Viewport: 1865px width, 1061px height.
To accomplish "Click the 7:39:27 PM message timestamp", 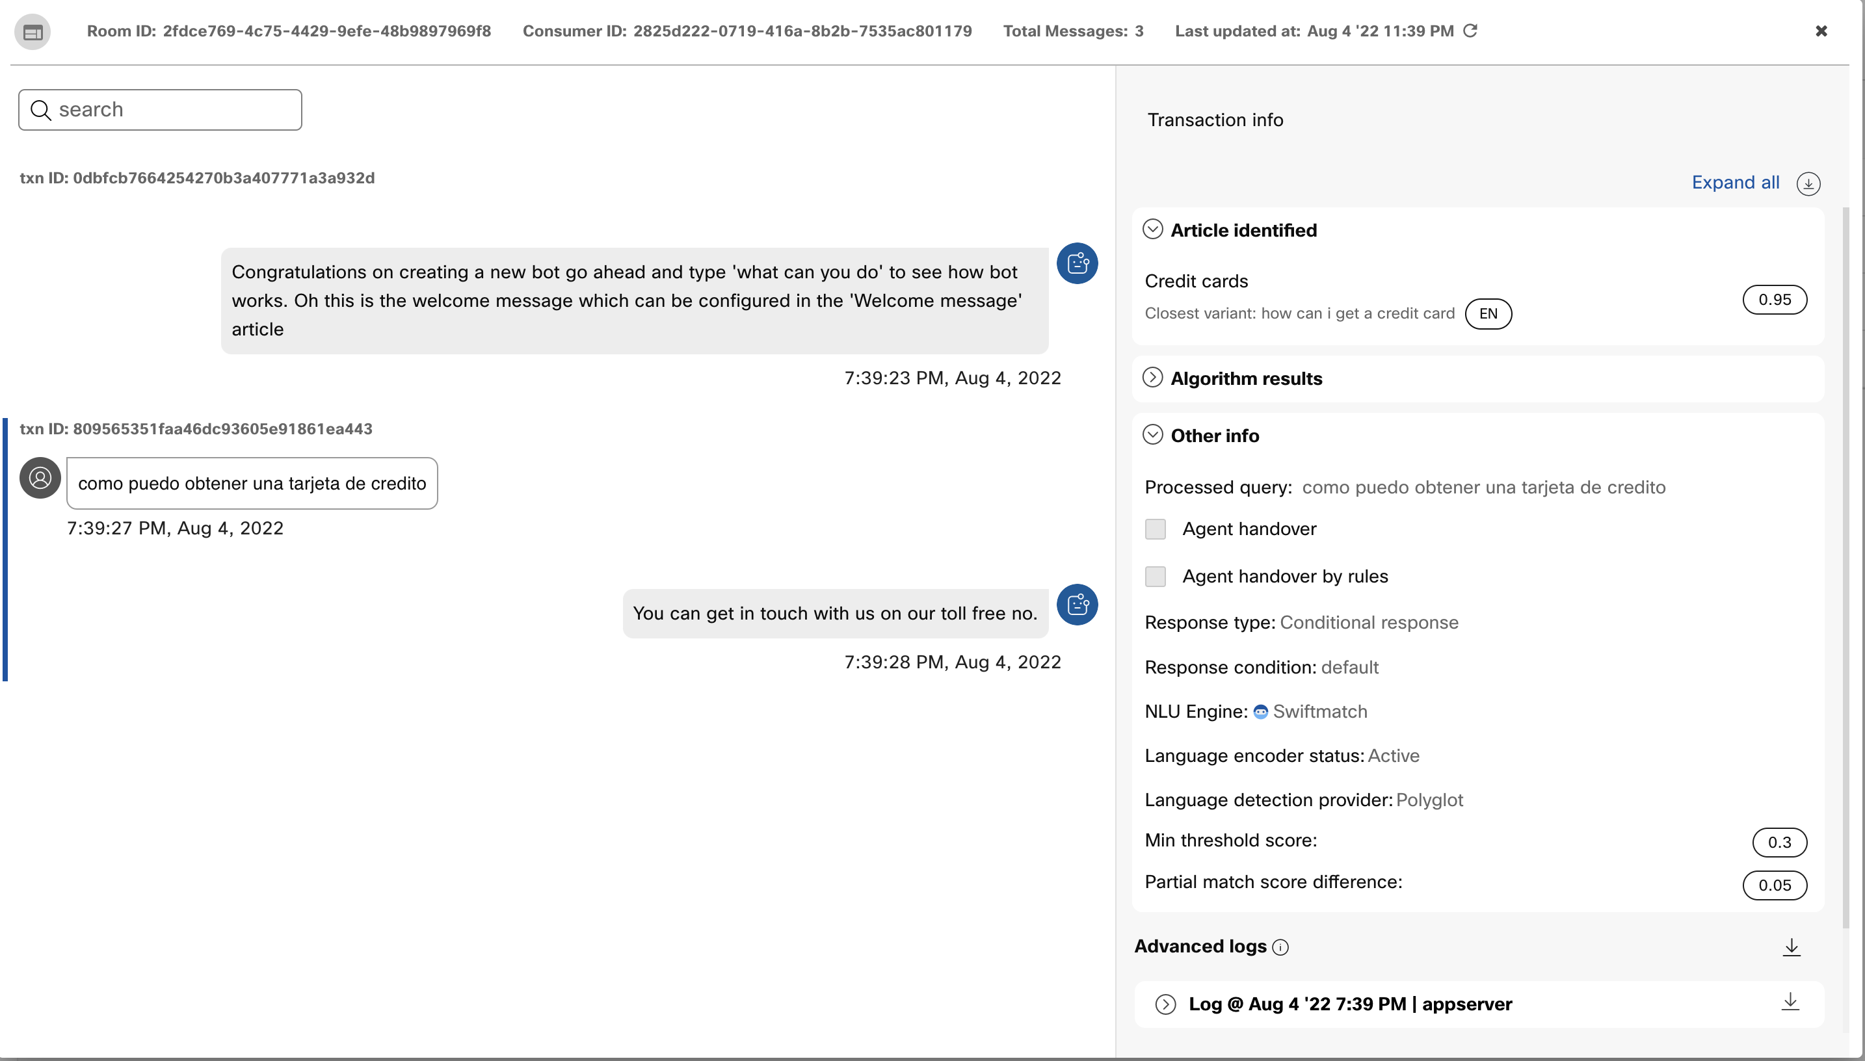I will coord(175,528).
